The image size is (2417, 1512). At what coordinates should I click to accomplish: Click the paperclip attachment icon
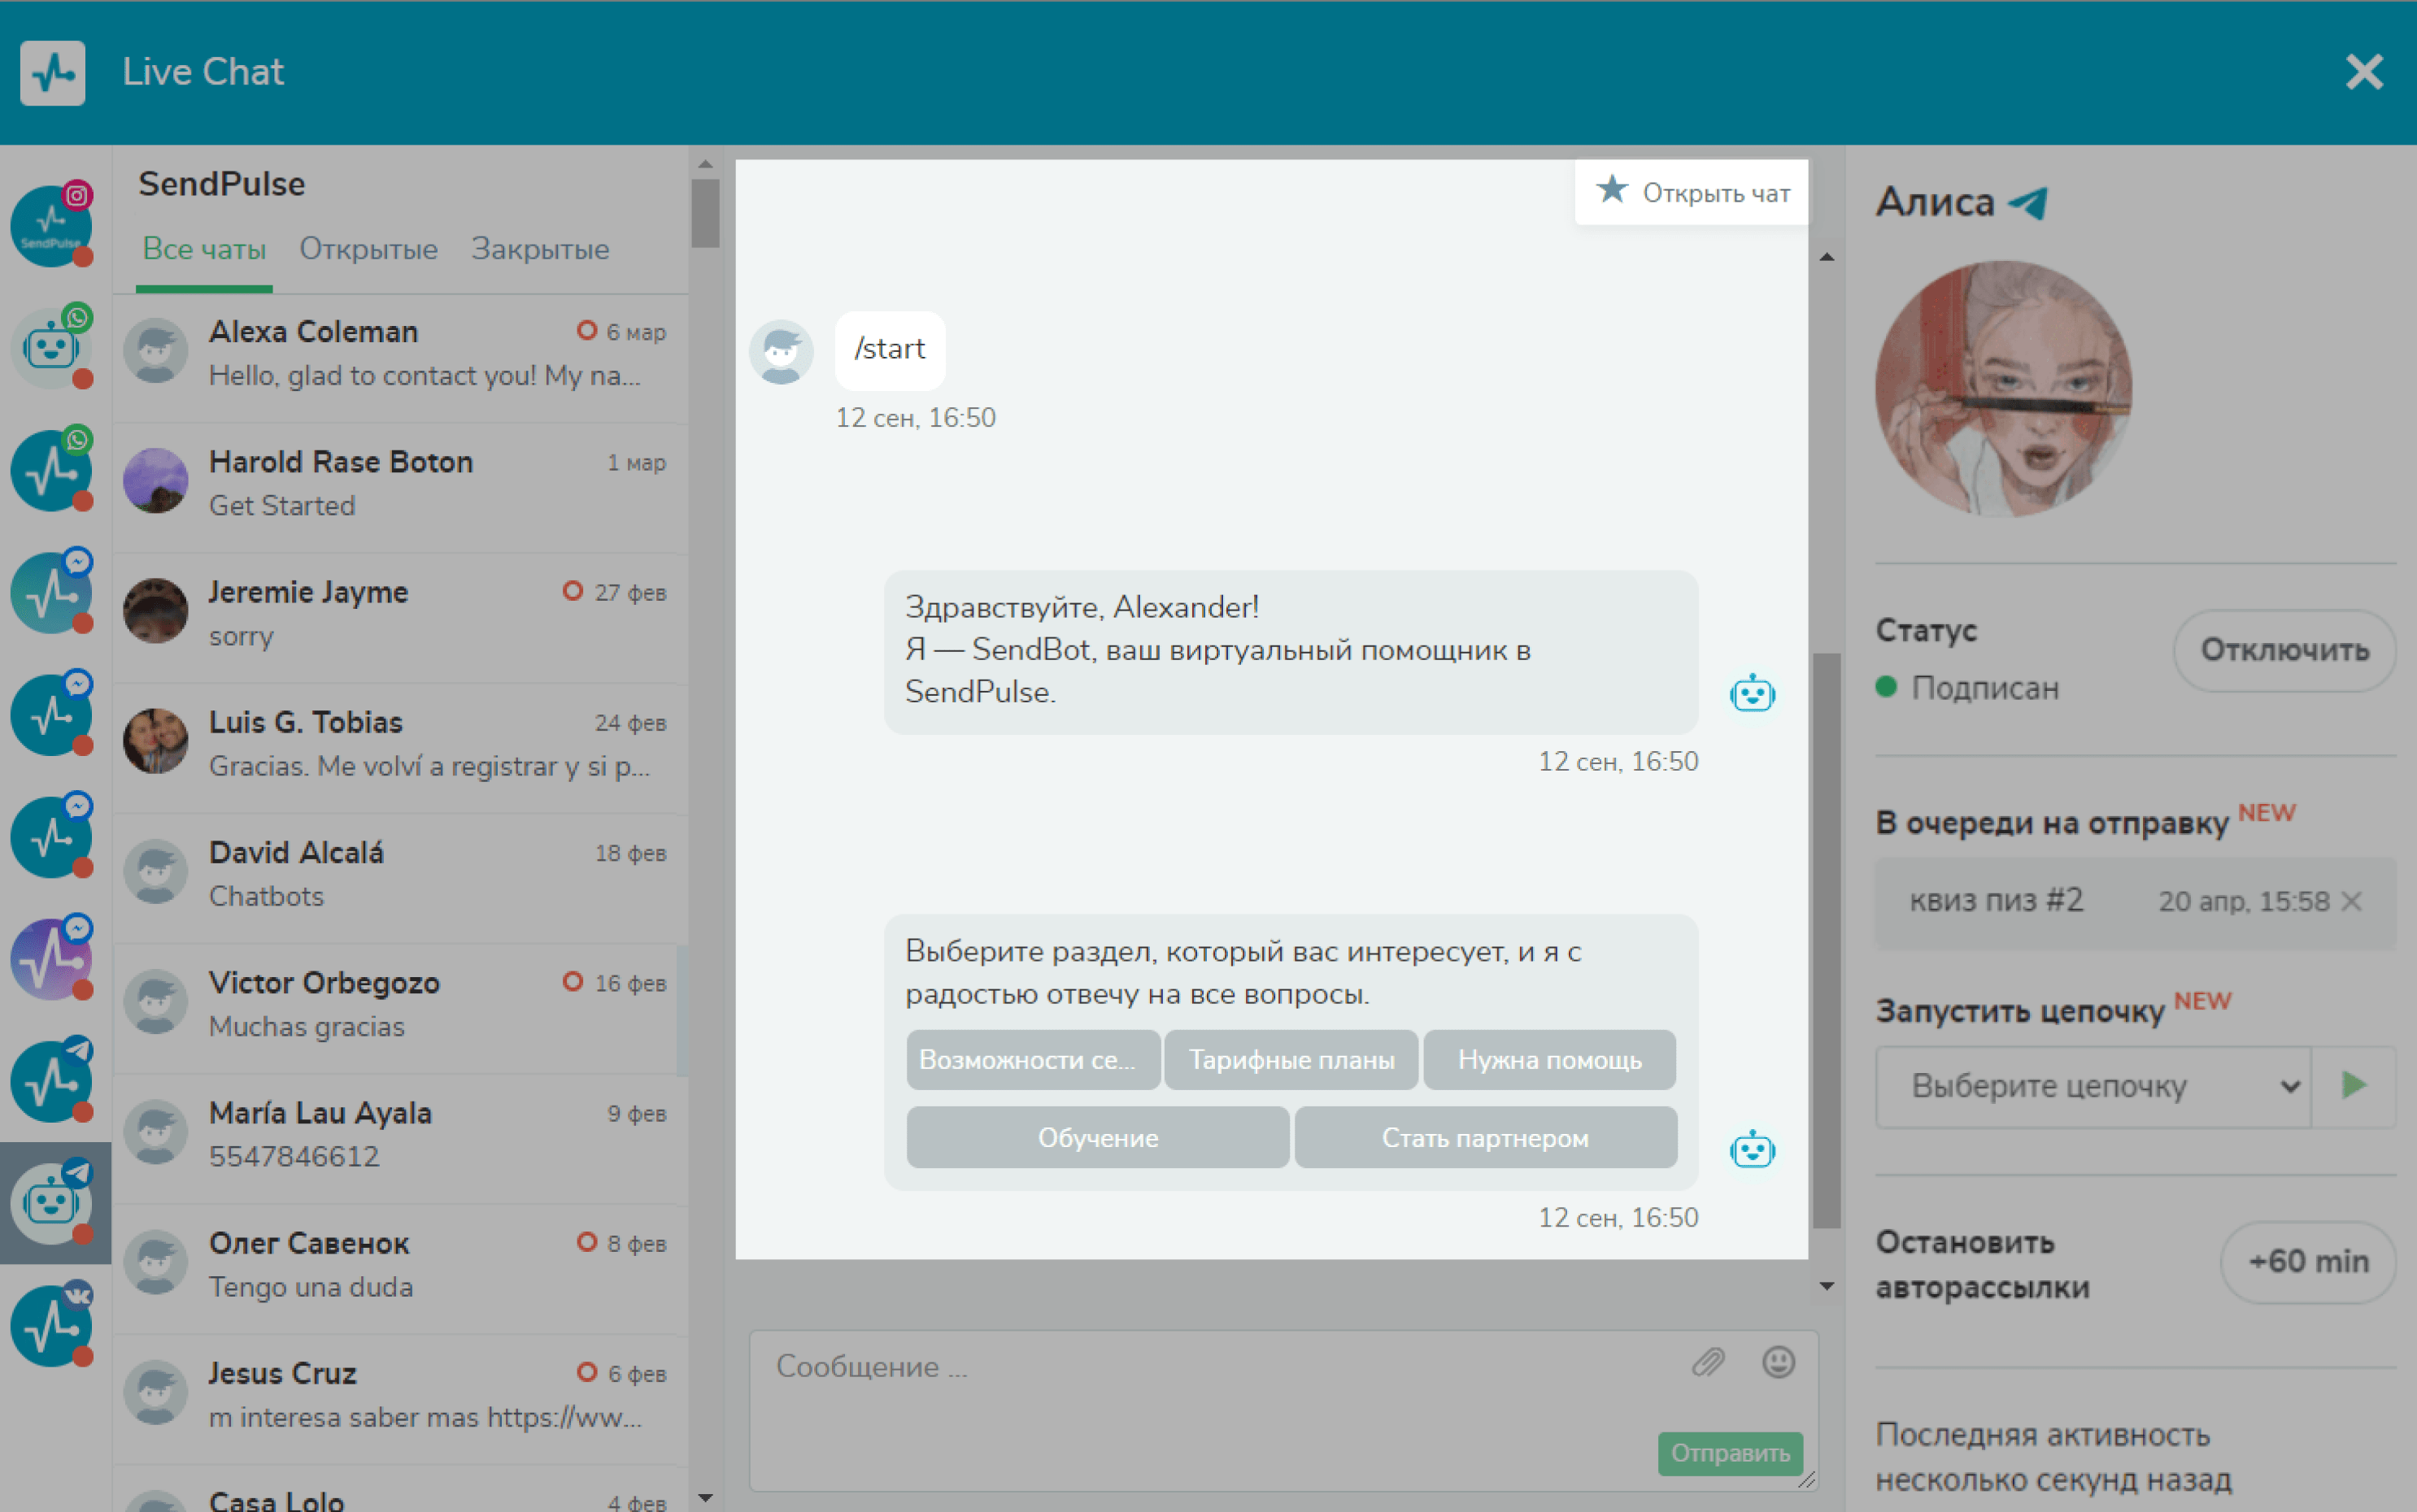click(x=1708, y=1362)
